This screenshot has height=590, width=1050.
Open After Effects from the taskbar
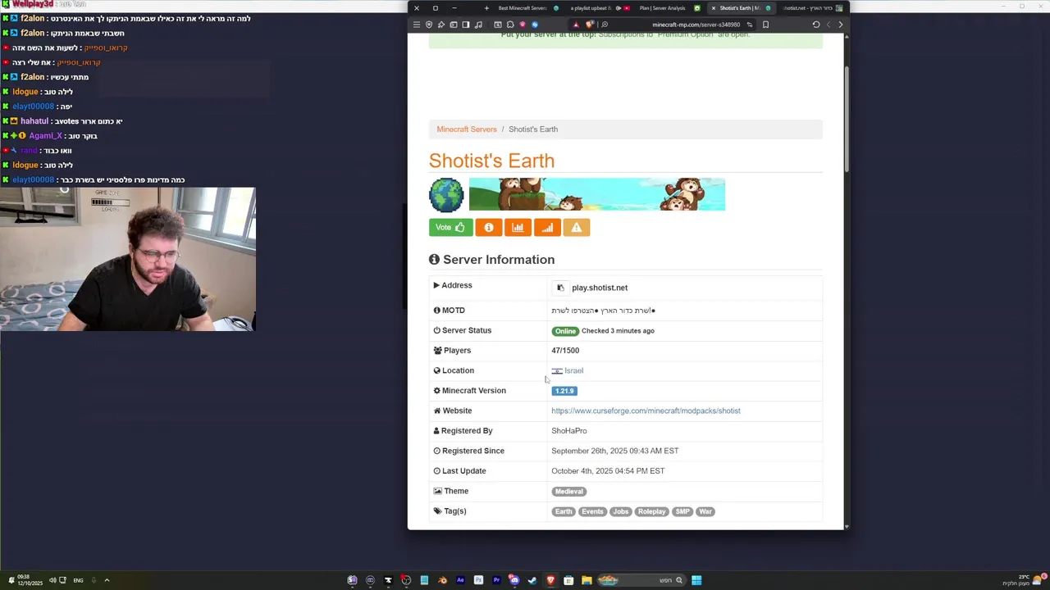click(460, 580)
